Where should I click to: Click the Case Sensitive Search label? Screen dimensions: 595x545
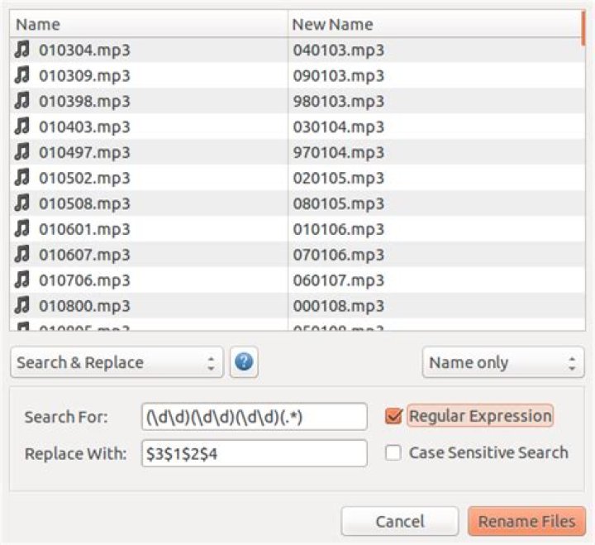488,452
